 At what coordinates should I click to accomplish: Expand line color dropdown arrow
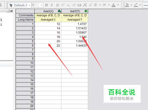(140, 5)
